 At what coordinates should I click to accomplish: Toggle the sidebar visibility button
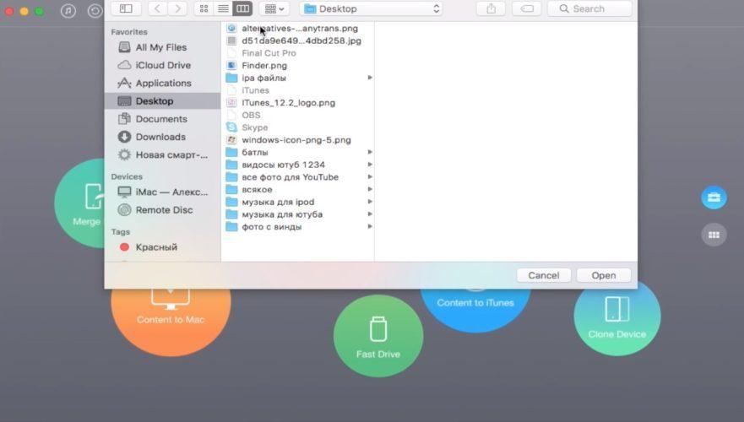pos(125,8)
